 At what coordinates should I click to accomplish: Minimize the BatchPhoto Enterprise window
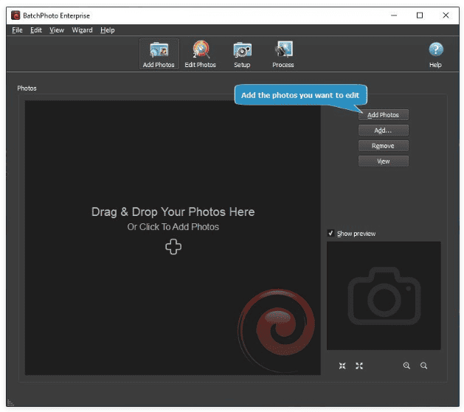(394, 15)
